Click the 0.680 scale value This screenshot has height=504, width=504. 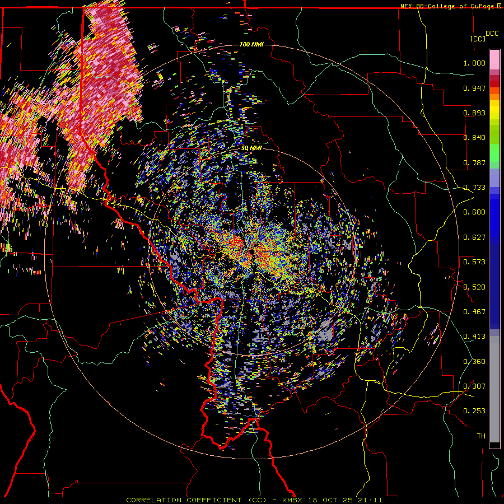(474, 212)
